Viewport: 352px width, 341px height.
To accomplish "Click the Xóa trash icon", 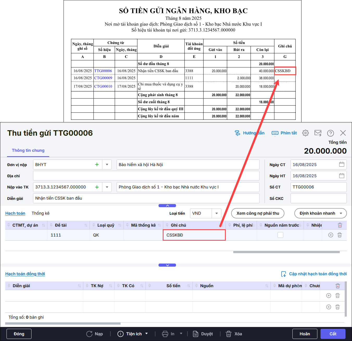I will click(229, 334).
